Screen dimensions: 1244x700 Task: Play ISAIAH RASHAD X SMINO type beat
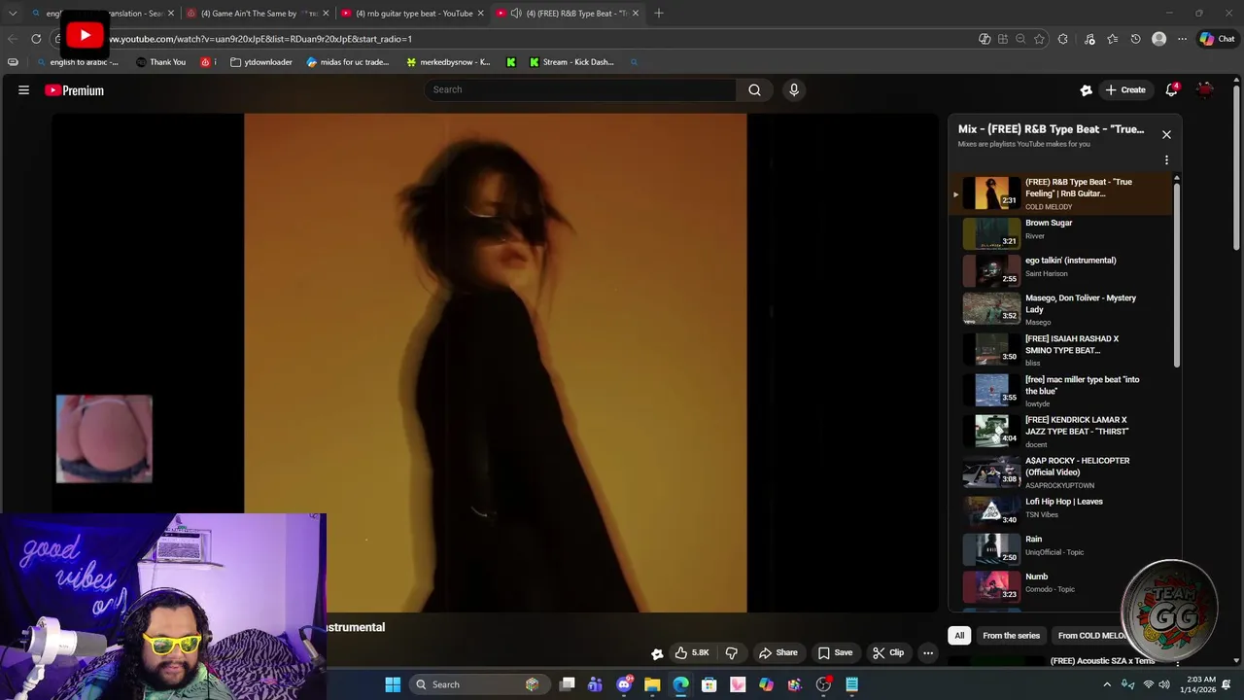[x=1059, y=349]
